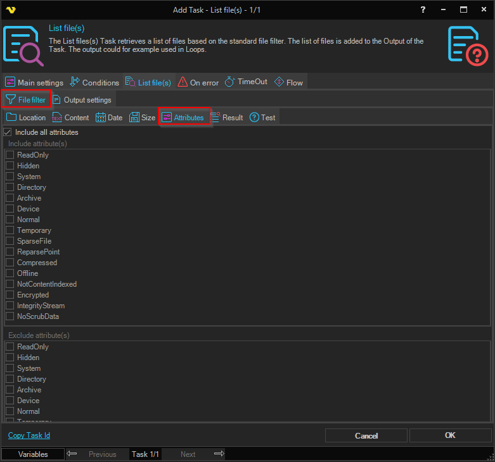Select the Content filter tab
The height and width of the screenshot is (462, 495).
(x=70, y=118)
